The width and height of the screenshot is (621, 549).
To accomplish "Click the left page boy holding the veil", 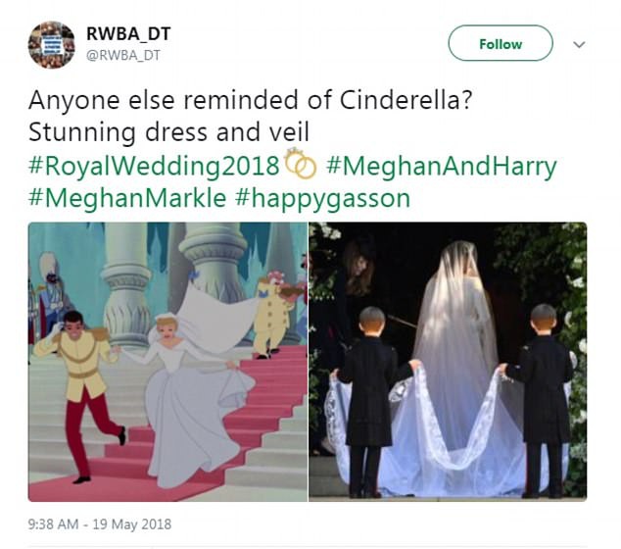I will [x=374, y=392].
